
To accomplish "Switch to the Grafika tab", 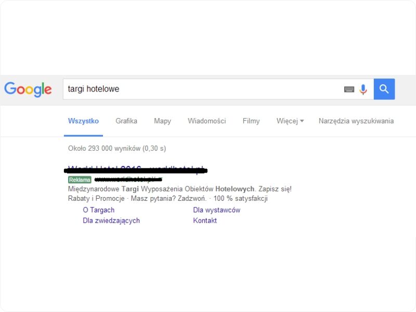I will pyautogui.click(x=126, y=121).
